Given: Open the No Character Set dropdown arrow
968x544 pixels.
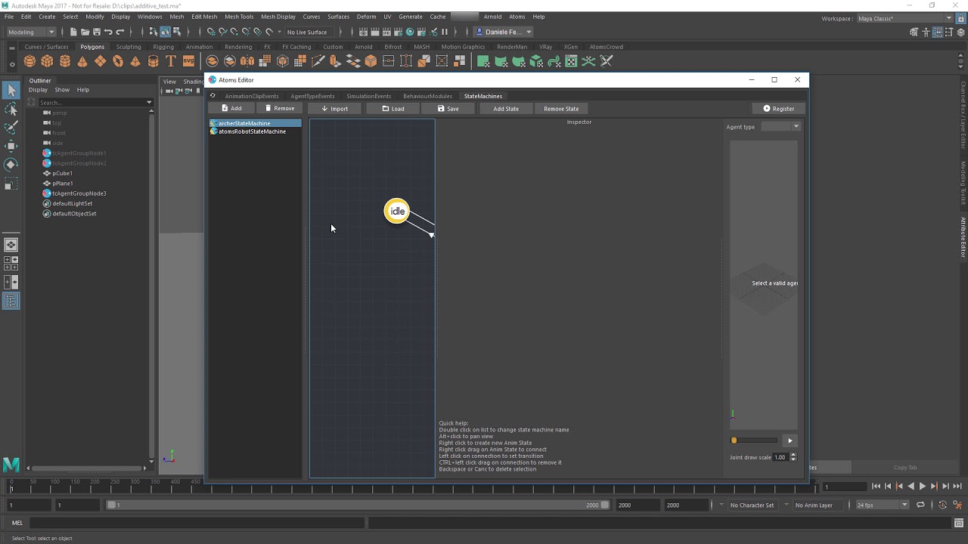Looking at the screenshot, I should [721, 505].
